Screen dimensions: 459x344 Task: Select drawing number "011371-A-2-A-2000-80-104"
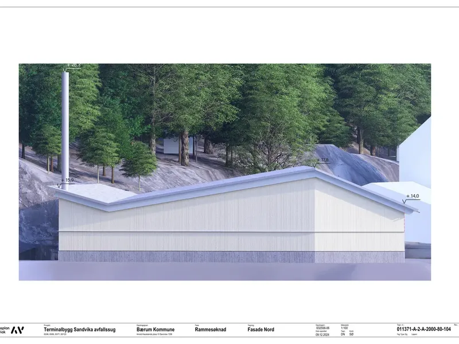click(x=424, y=329)
